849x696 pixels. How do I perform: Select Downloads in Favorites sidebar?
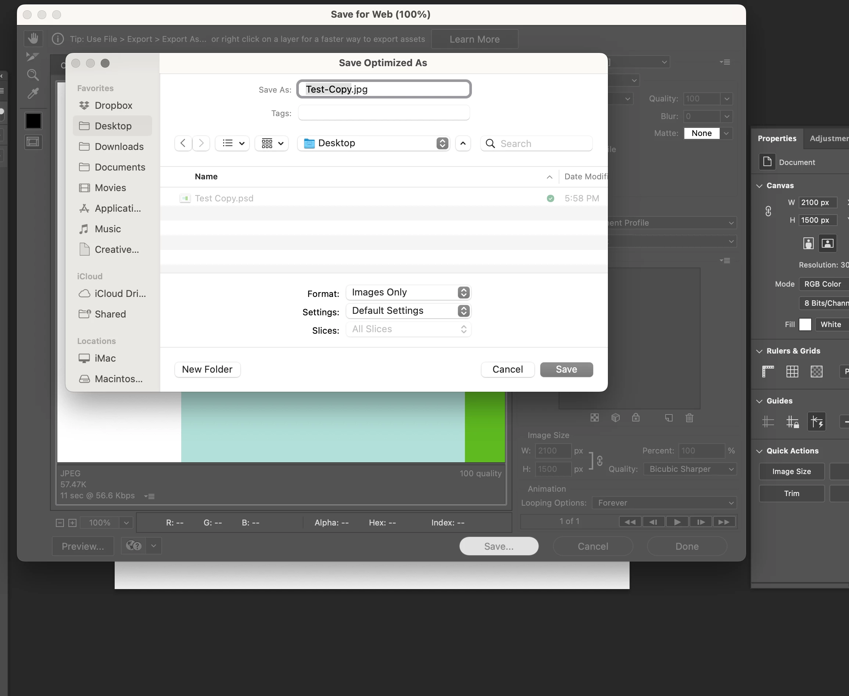pos(119,147)
